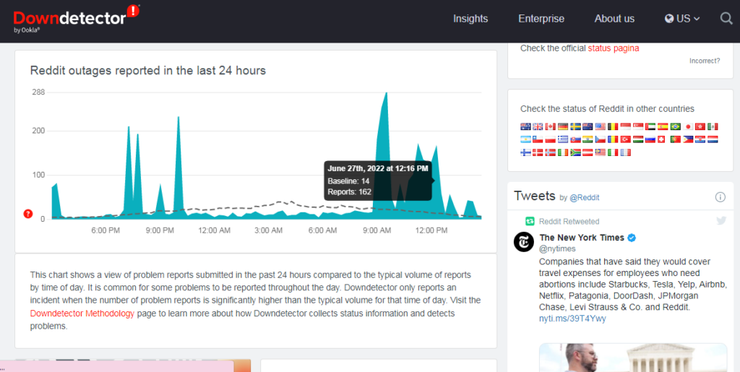The width and height of the screenshot is (740, 372).
Task: Open the Downdetector Methodology link
Action: [82, 313]
